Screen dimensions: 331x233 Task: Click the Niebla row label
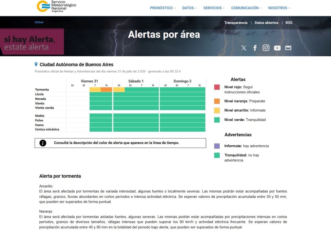click(x=40, y=116)
